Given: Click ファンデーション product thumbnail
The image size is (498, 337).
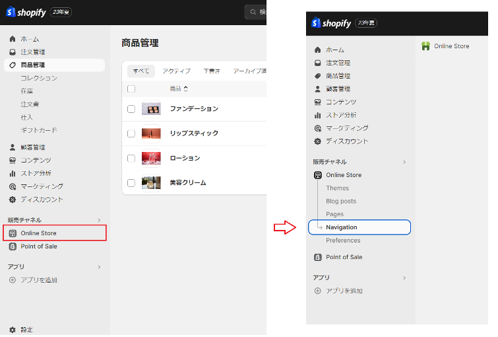Looking at the screenshot, I should point(151,109).
